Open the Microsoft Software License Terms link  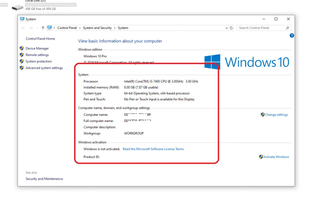[153, 149]
